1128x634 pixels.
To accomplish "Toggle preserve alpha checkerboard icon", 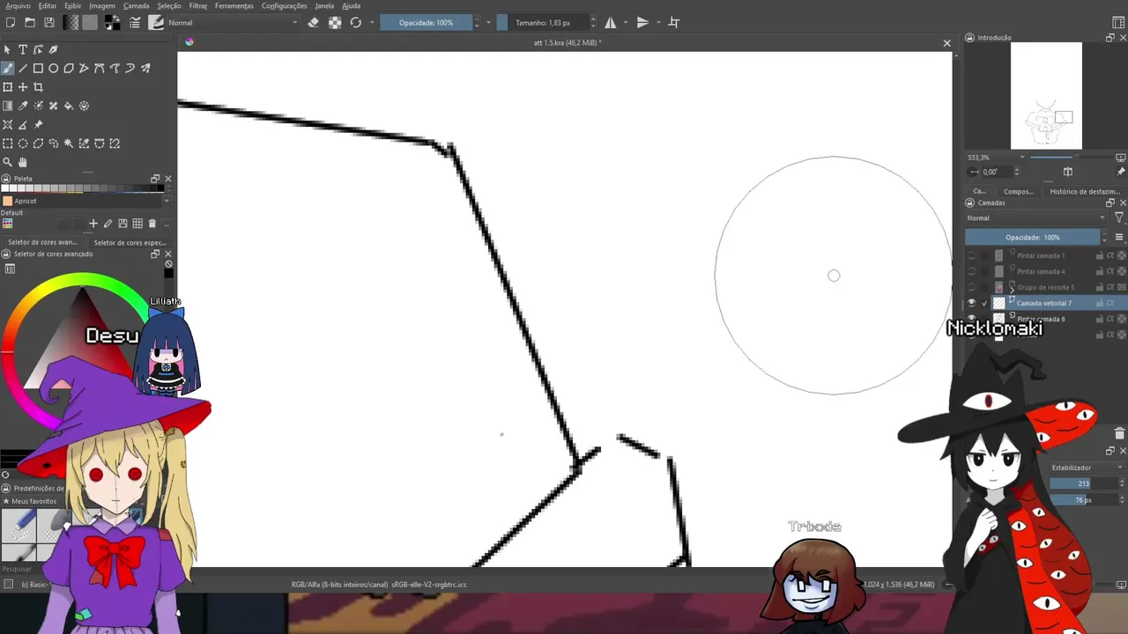I will 335,23.
